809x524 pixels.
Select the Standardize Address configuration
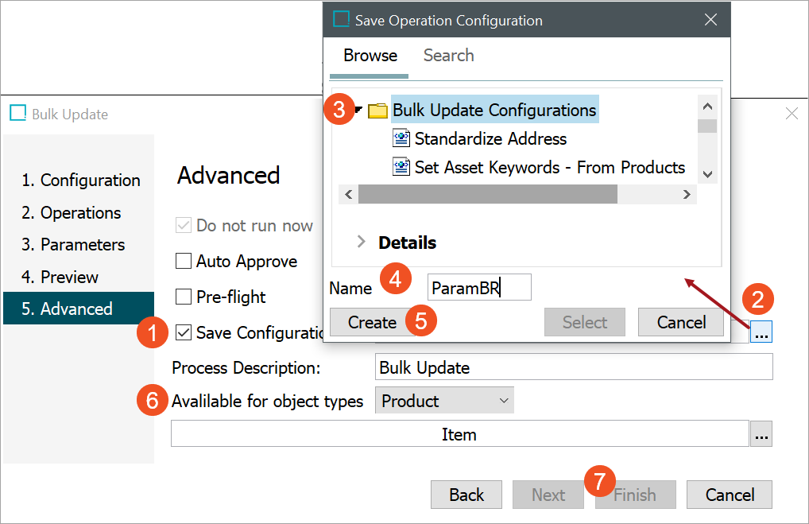pyautogui.click(x=490, y=138)
